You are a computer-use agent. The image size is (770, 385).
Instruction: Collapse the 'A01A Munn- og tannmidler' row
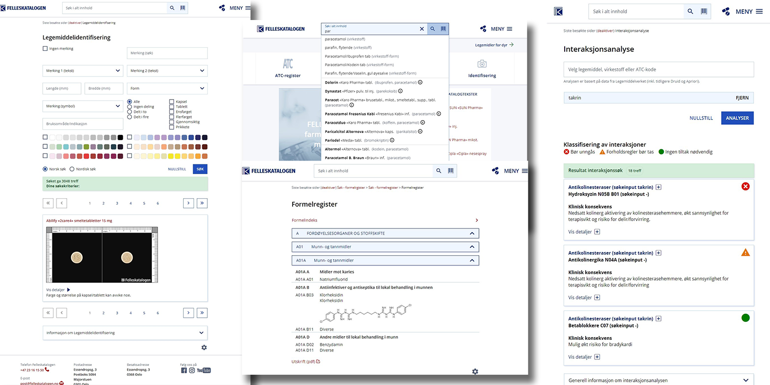[472, 260]
